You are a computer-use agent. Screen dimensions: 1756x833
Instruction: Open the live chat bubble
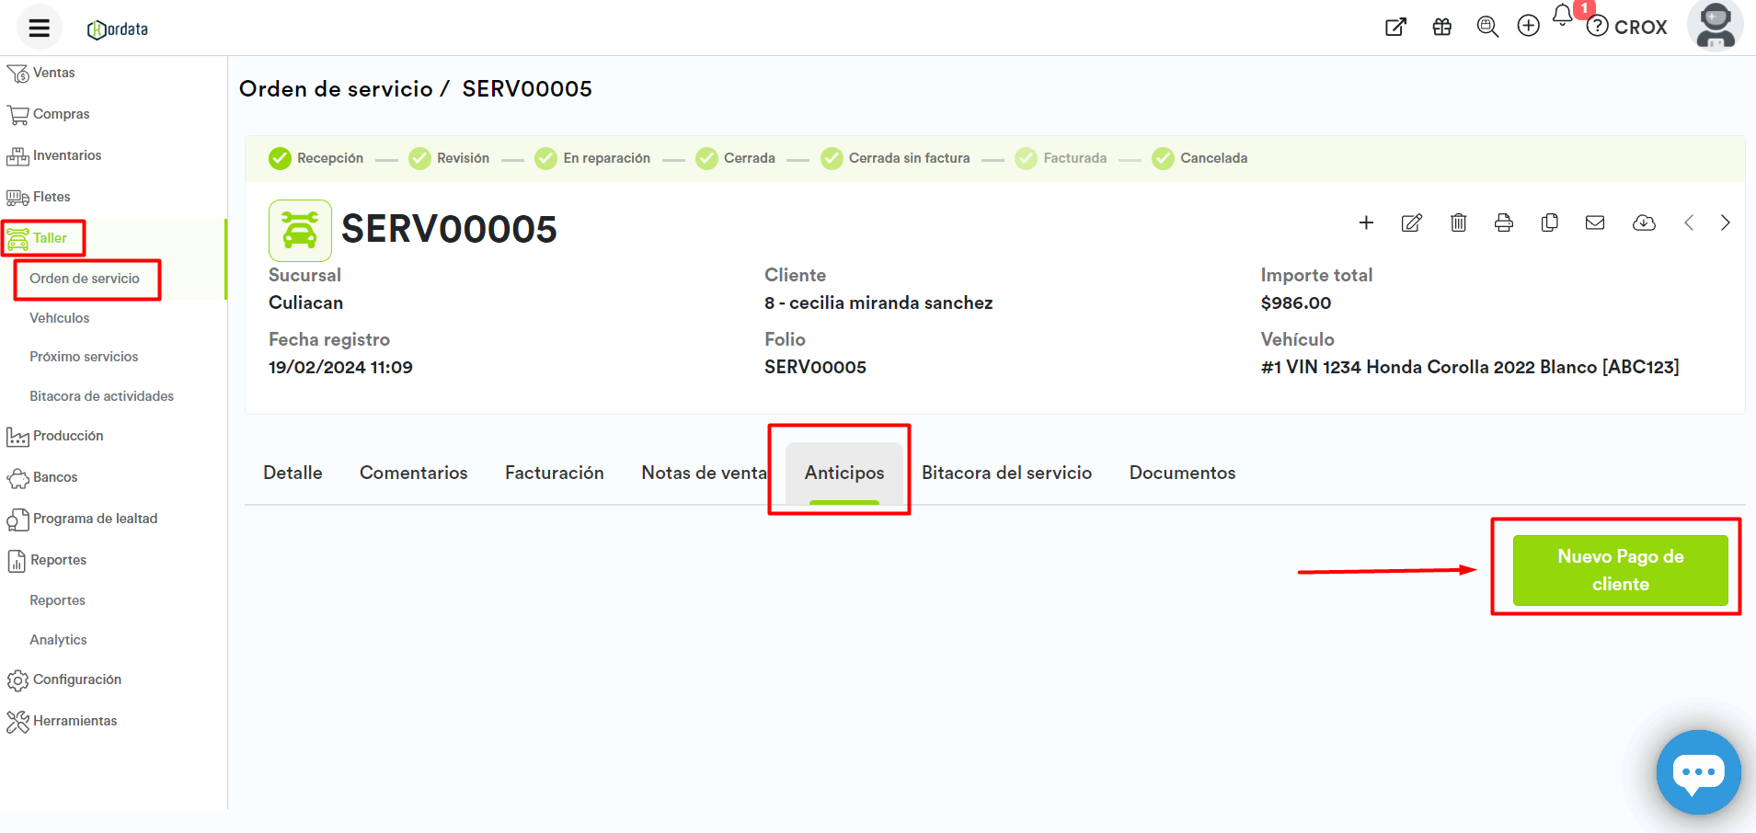tap(1698, 772)
